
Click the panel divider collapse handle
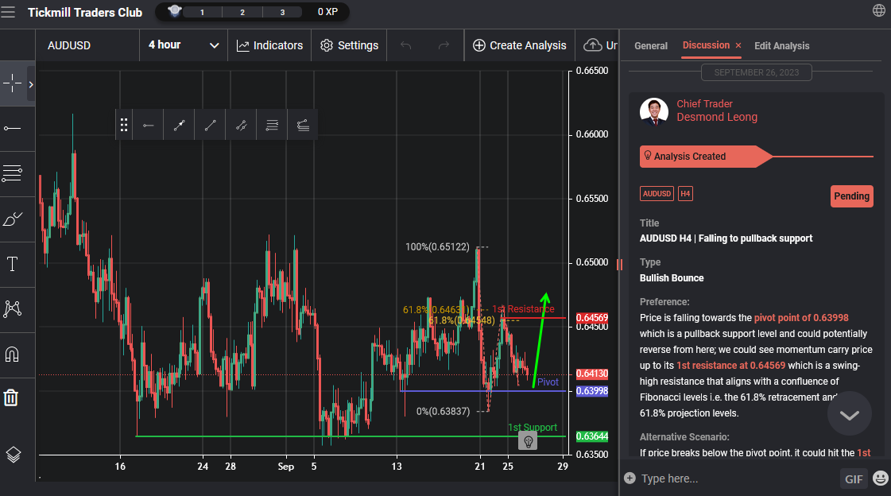coord(619,264)
